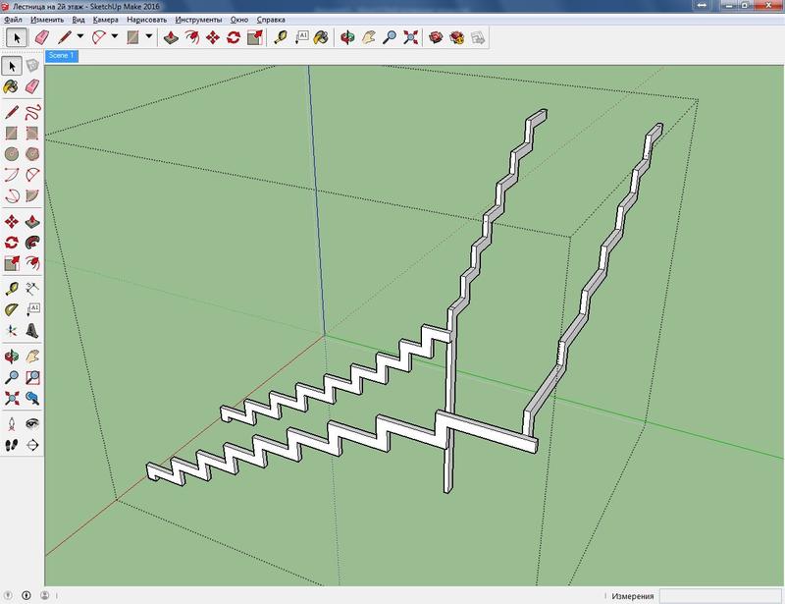This screenshot has height=604, width=785.
Task: Open the Справка menu
Action: [271, 20]
